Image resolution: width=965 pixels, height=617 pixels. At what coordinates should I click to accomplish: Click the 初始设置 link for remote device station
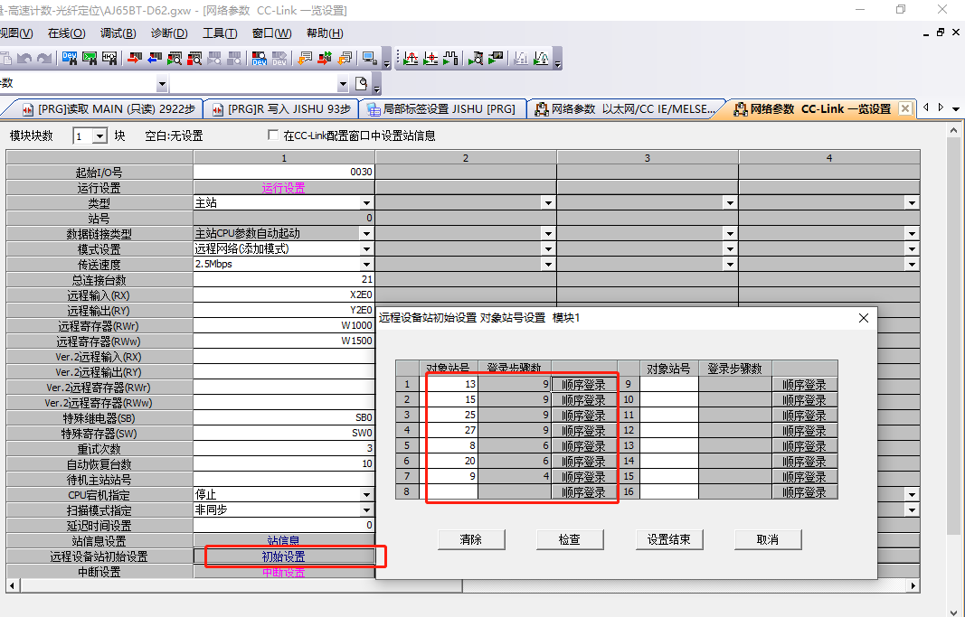click(x=283, y=556)
